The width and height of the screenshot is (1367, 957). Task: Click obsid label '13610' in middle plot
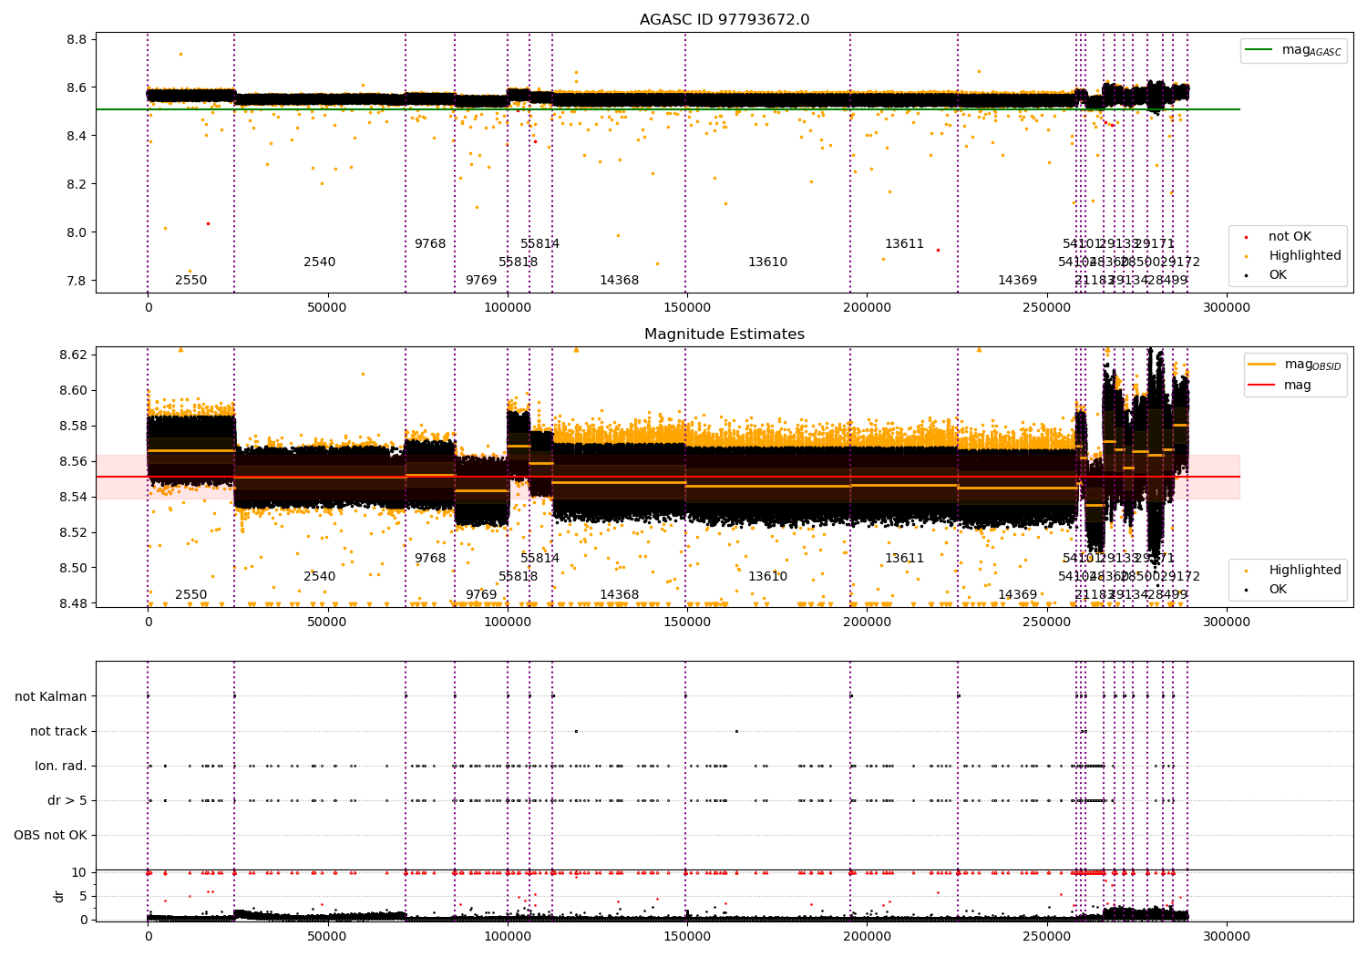tap(768, 577)
